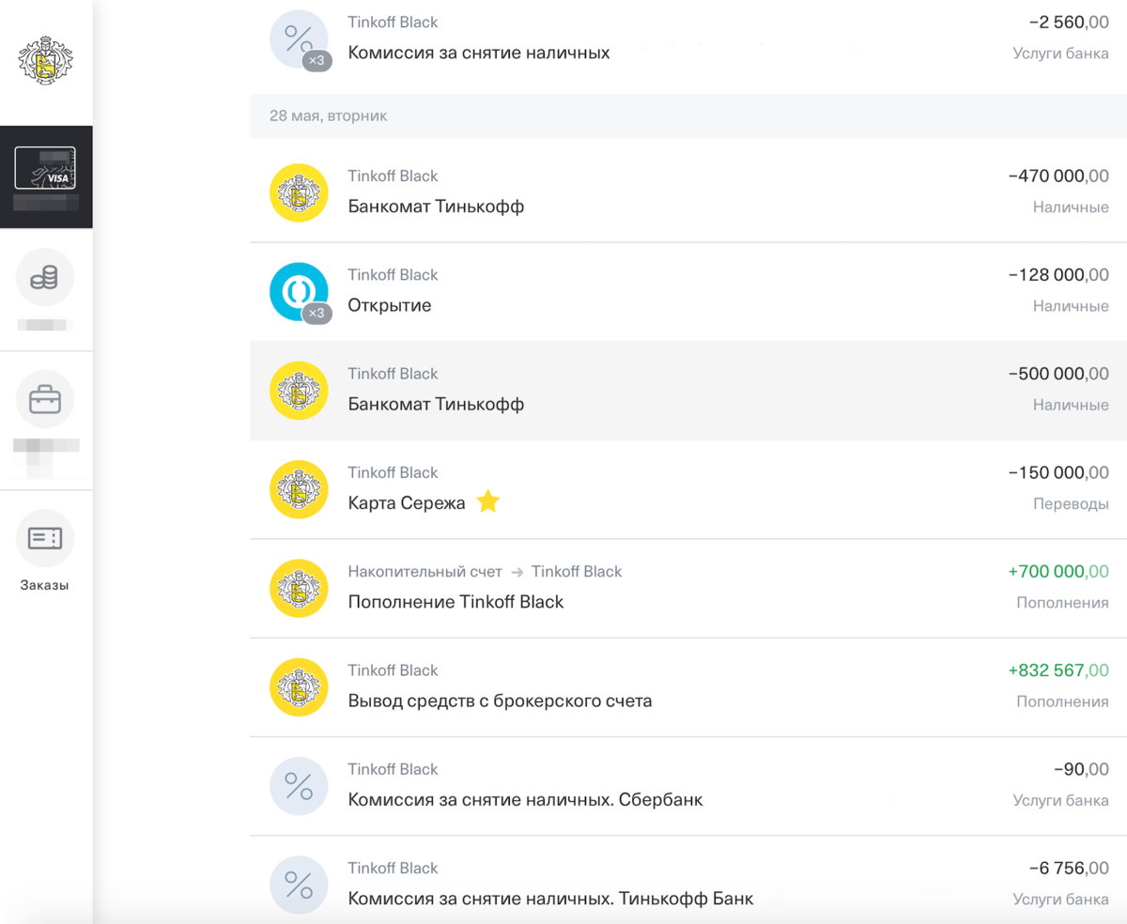Open the Пополнение Tinkoff Black transaction
The height and width of the screenshot is (924, 1127).
[x=455, y=602]
